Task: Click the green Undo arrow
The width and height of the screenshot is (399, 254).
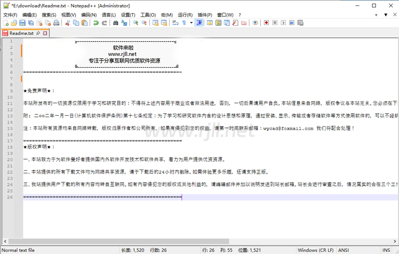Action: 96,23
